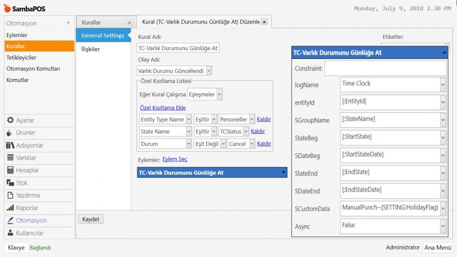The image size is (457, 257).
Task: Open Adisyonlar books icon
Action: (x=10, y=145)
